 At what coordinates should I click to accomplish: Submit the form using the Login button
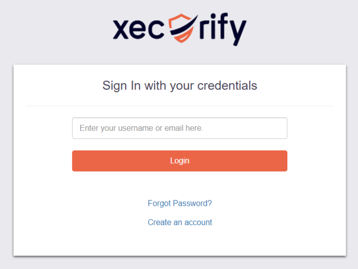pos(180,161)
